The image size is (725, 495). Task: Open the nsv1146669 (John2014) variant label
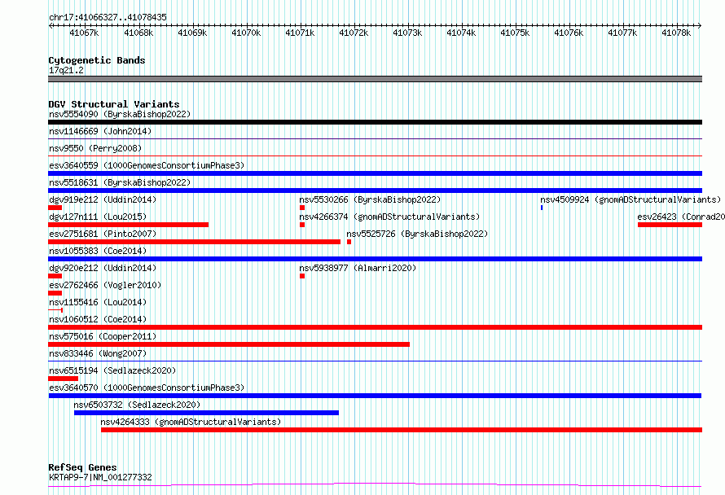[100, 131]
